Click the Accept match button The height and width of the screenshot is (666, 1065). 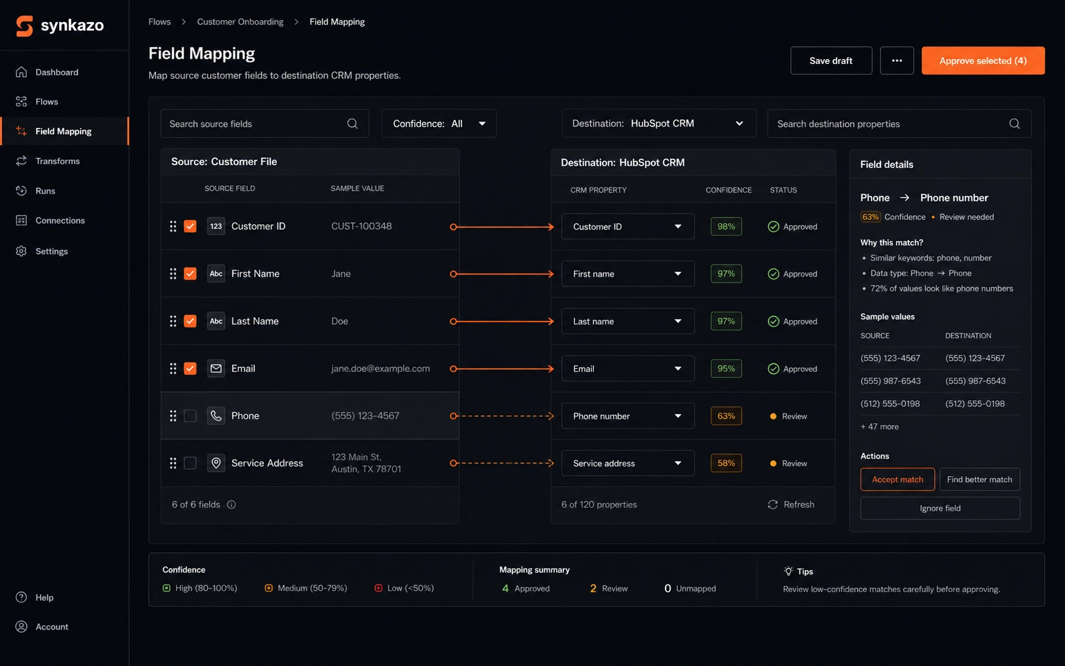point(898,479)
